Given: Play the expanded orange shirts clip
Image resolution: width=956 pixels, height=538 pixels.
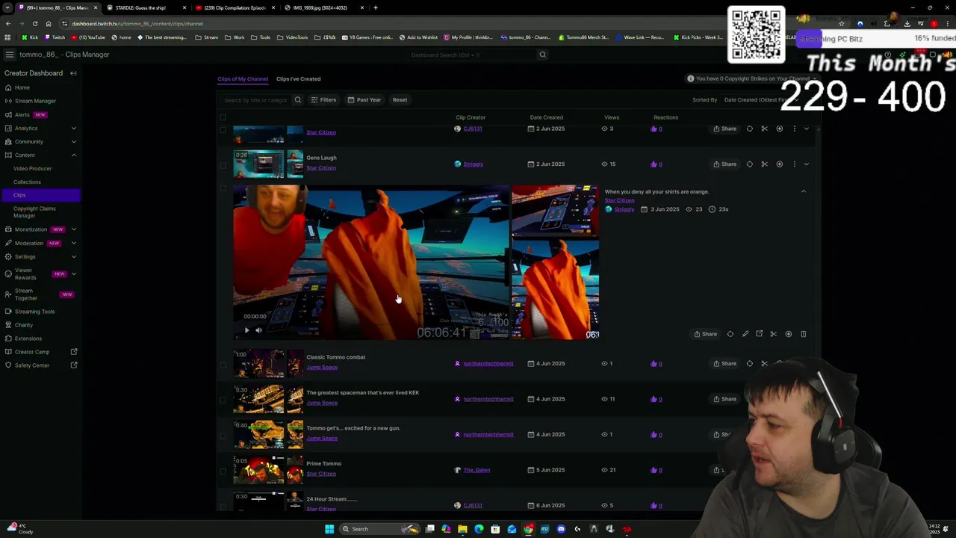Looking at the screenshot, I should click(246, 330).
